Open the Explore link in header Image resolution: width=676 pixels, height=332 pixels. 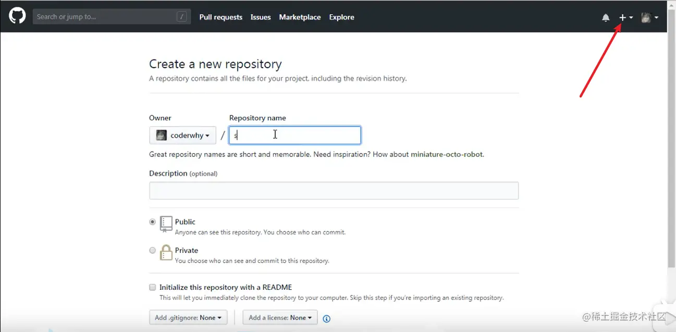(341, 17)
